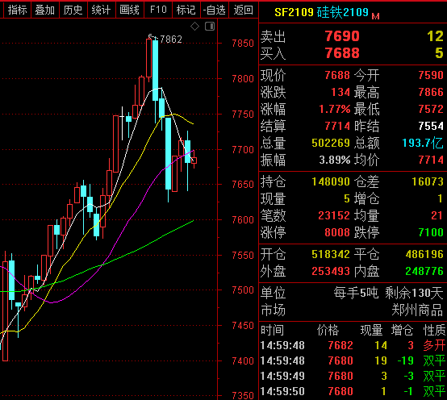Click the SF2109 硅铁2109 contract title
This screenshot has width=447, height=400.
click(322, 12)
